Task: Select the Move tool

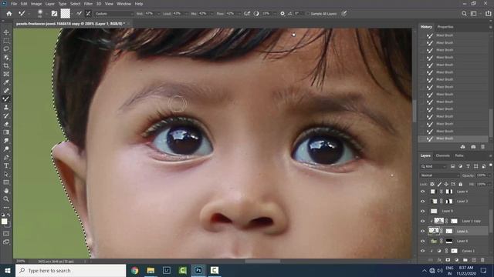Action: coord(6,32)
